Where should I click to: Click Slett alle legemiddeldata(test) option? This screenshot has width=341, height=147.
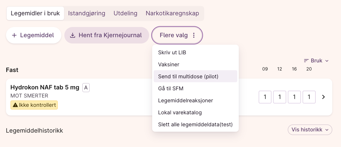click(195, 124)
